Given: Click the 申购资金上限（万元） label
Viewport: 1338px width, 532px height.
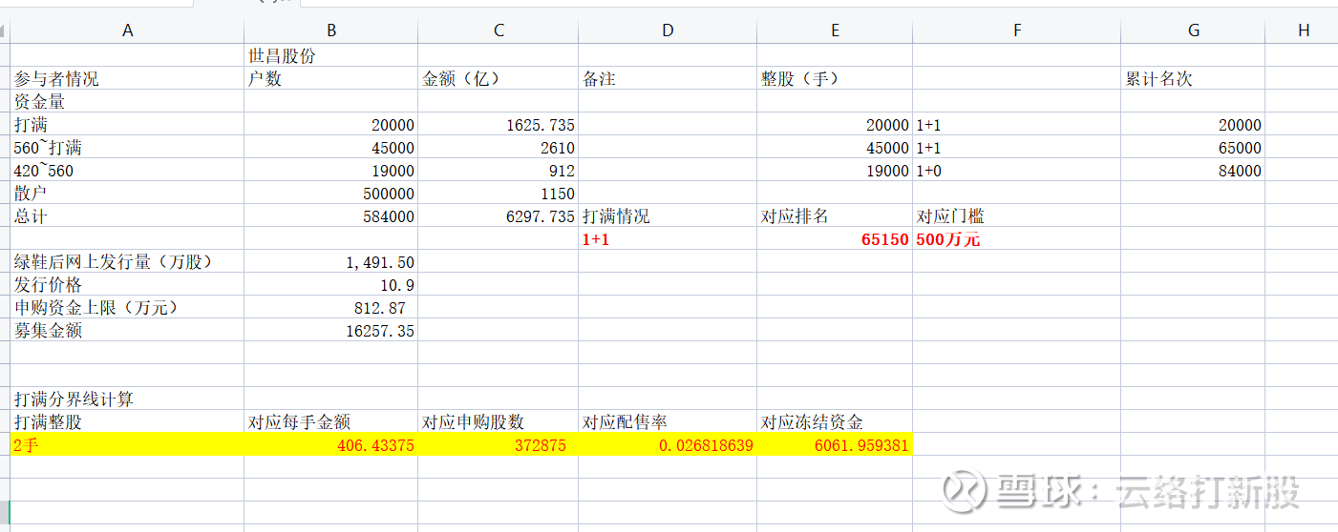Looking at the screenshot, I should pos(127,307).
